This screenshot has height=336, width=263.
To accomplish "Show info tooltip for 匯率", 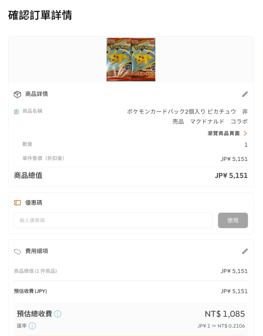I will (32, 326).
